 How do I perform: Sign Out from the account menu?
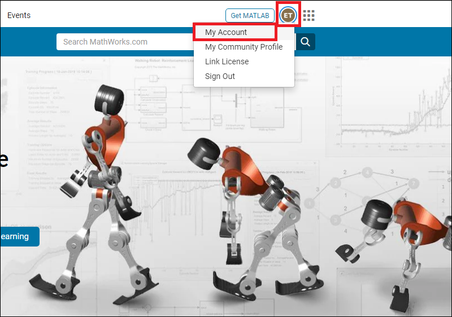click(x=220, y=76)
